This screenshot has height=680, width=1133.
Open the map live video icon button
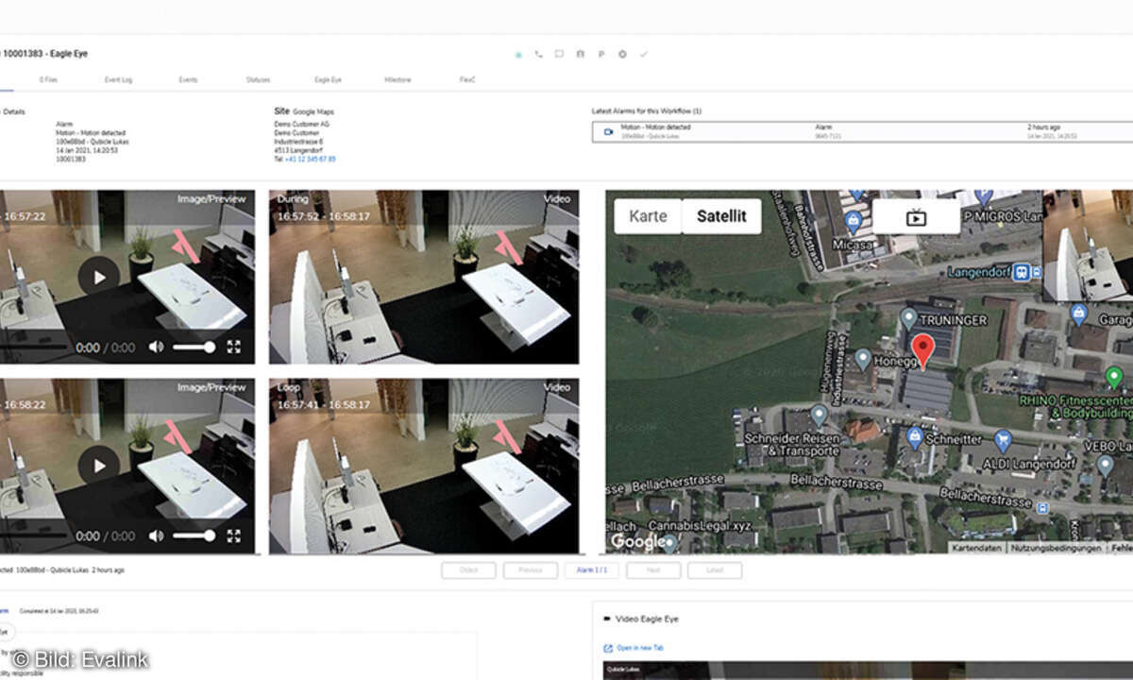tap(916, 216)
